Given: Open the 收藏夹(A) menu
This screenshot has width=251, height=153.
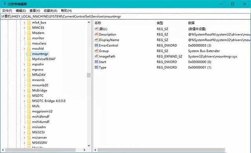Looking at the screenshot, I should point(51,11).
